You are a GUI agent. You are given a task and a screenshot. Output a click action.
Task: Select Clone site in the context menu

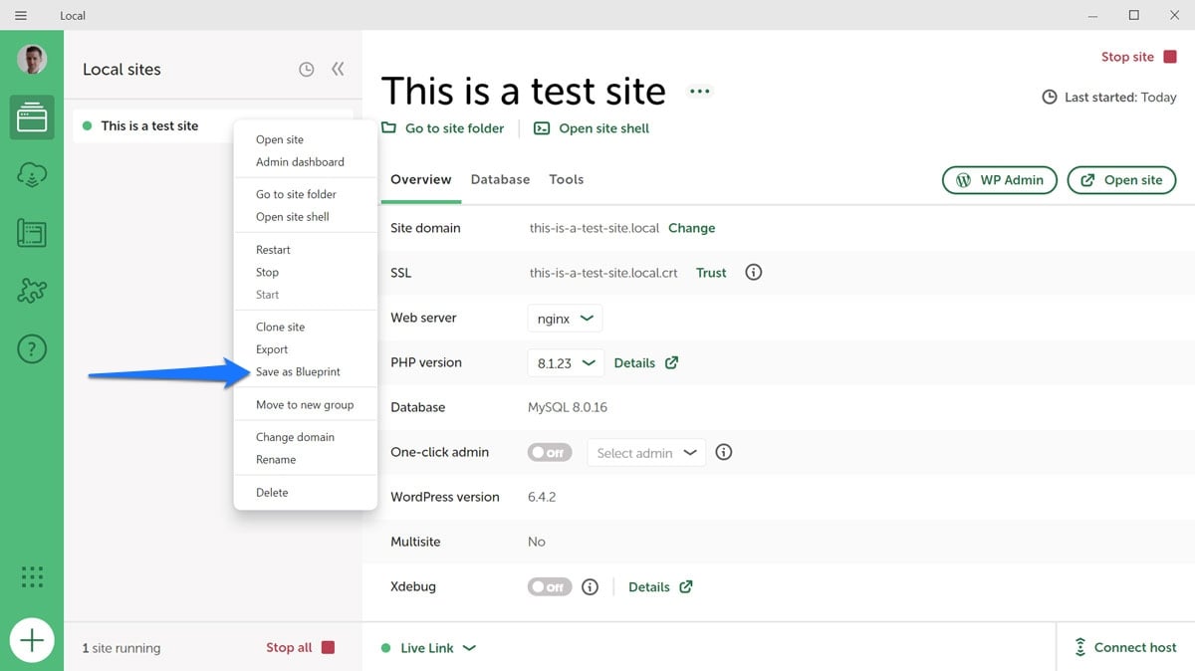[280, 328]
